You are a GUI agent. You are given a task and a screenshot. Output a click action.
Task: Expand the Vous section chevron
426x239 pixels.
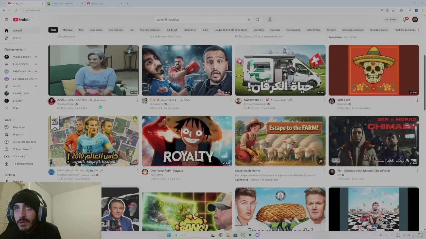14,120
